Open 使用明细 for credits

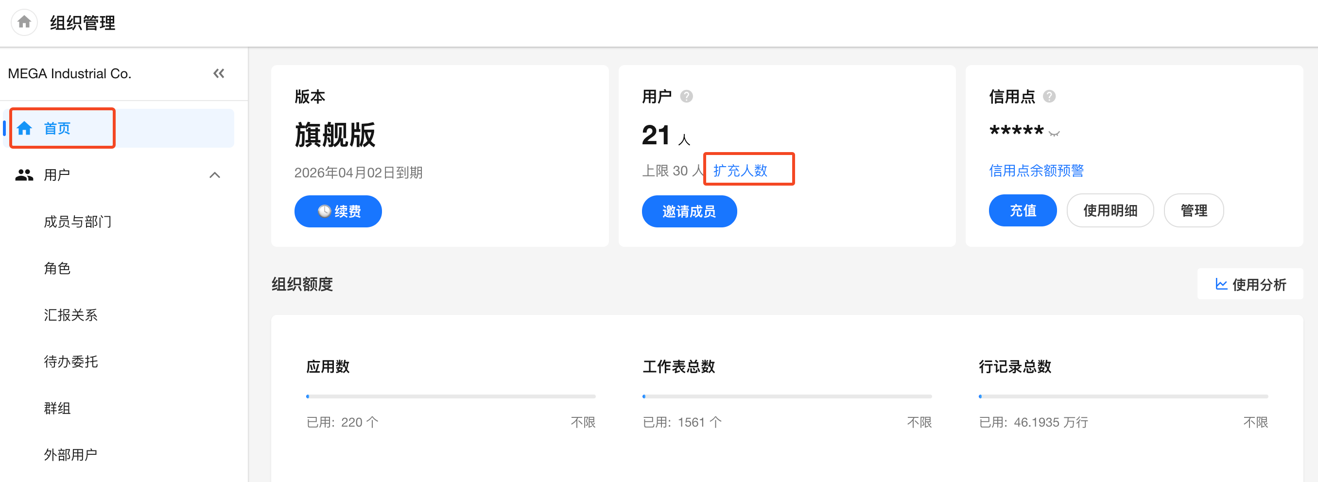coord(1110,210)
